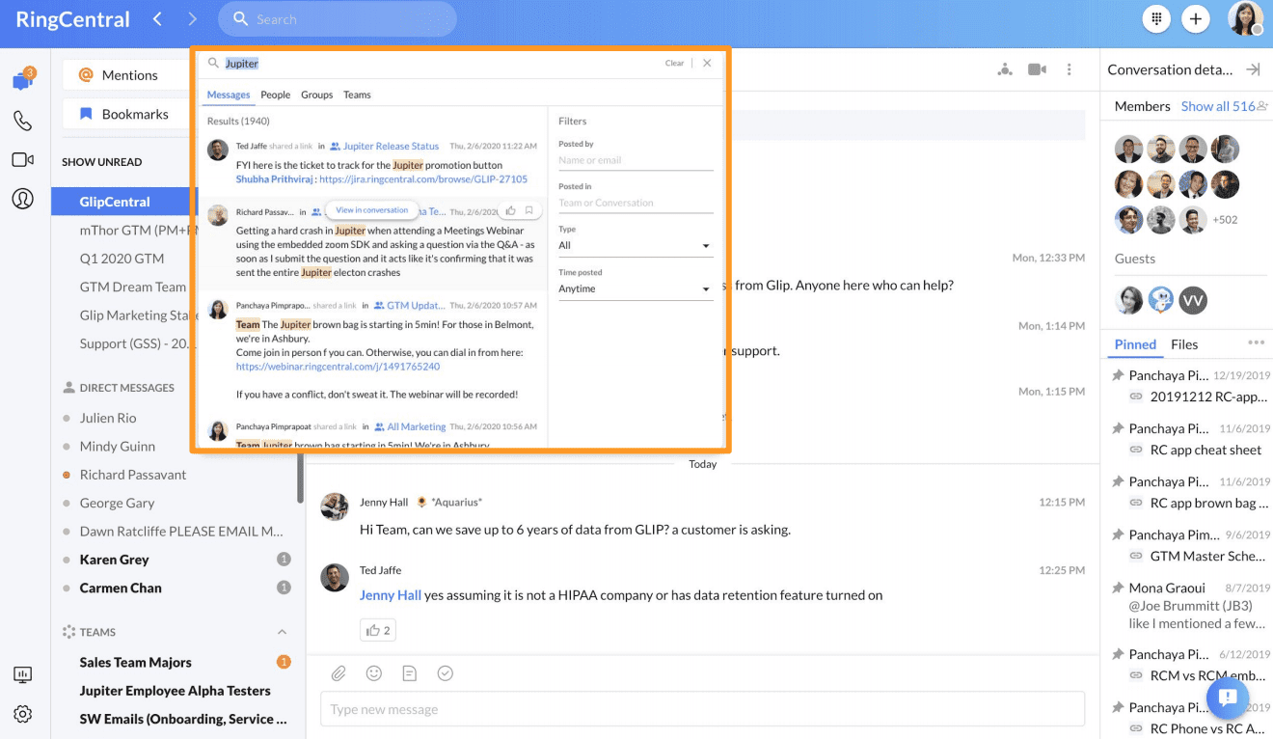Open the Analytics monitor icon in left rail
This screenshot has width=1273, height=739.
point(22,675)
